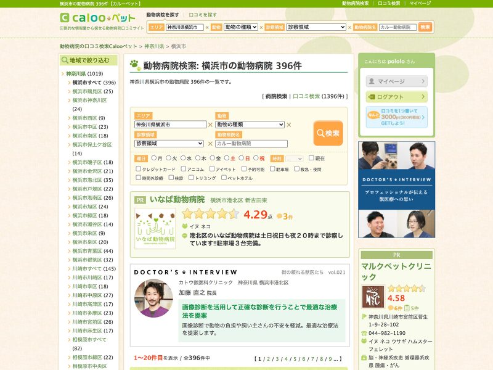Expand the 診療領域 dropdown in search form
Screen dimensions: 493x370
click(170, 144)
